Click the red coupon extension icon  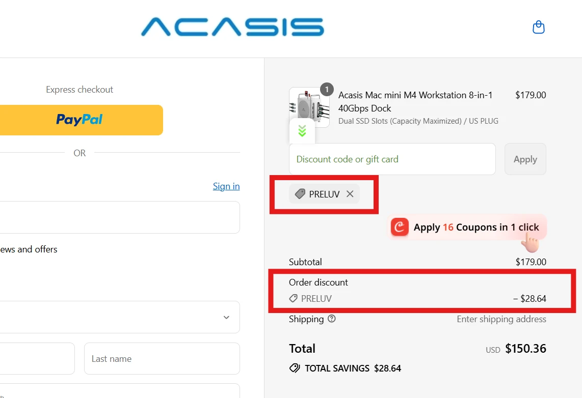point(400,227)
